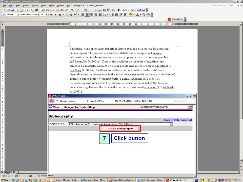Open the Highlight color dropdown arrow
Viewport: 243px width, 182px height.
[x=134, y=15]
